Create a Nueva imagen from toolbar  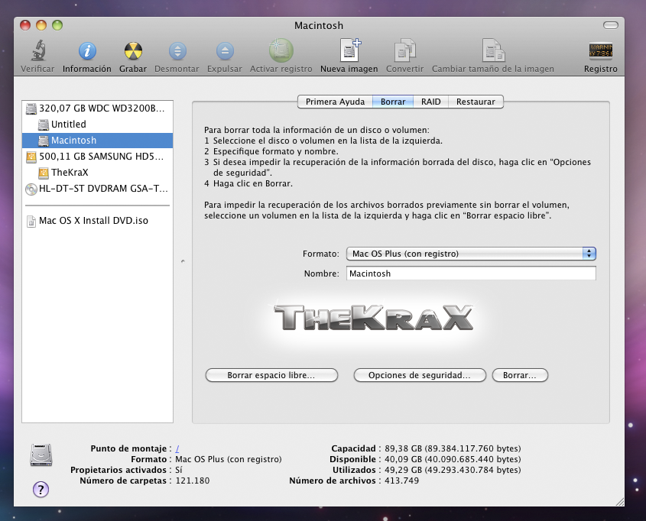(350, 50)
